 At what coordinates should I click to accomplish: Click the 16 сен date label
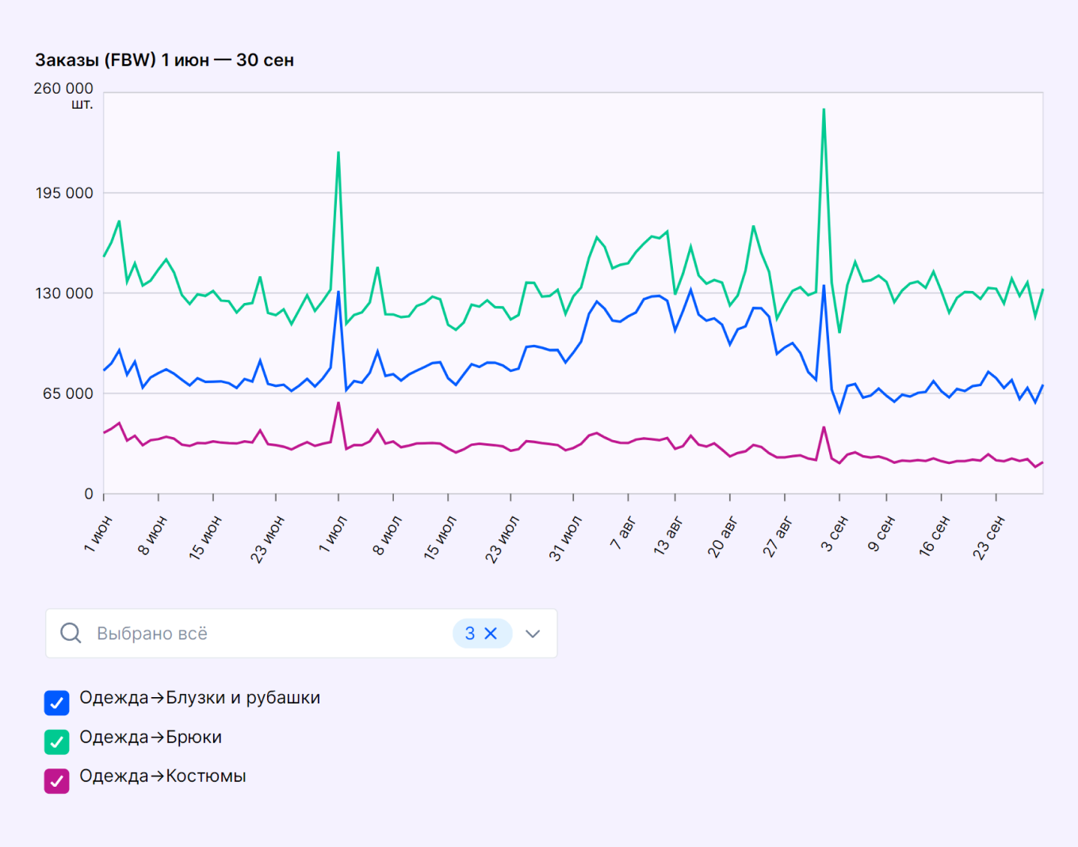pos(934,535)
